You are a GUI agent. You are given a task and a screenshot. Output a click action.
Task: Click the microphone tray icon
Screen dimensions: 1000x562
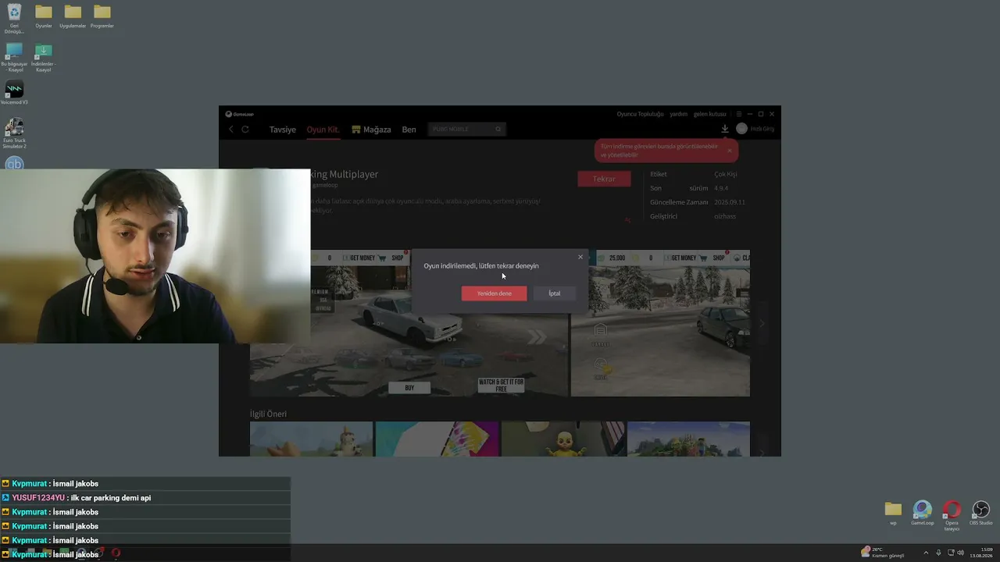938,553
